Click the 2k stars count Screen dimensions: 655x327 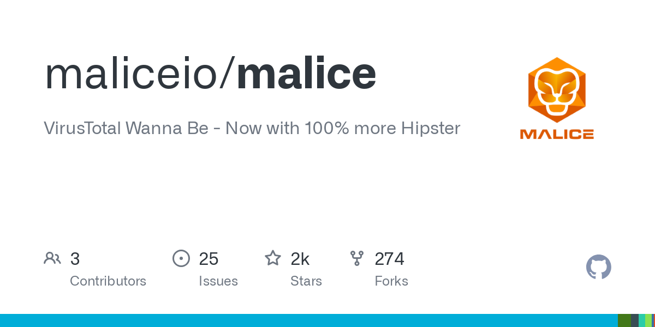[x=300, y=259]
